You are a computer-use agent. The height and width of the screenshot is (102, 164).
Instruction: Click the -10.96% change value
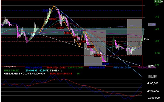(43, 71)
